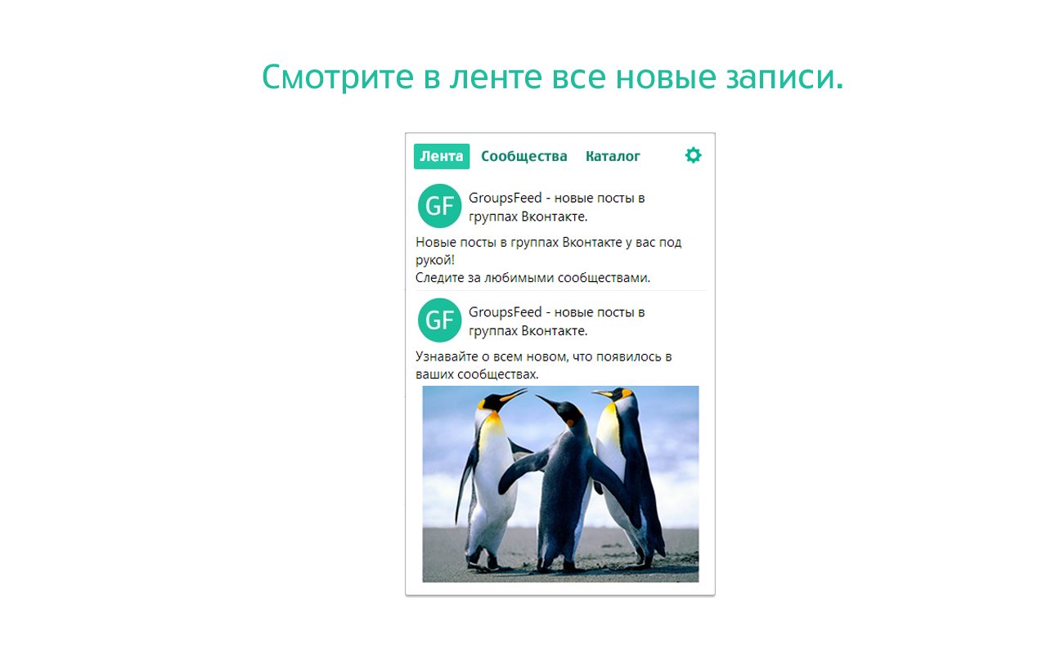Select the gear icon beside Каталог
The width and height of the screenshot is (1047, 654).
(x=693, y=155)
